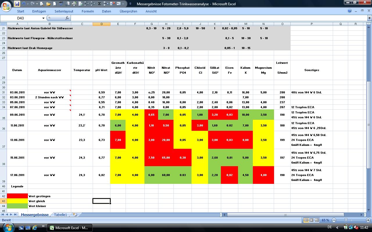The image size is (372, 232).
Task: Click the Office button logo
Action: 6,5
